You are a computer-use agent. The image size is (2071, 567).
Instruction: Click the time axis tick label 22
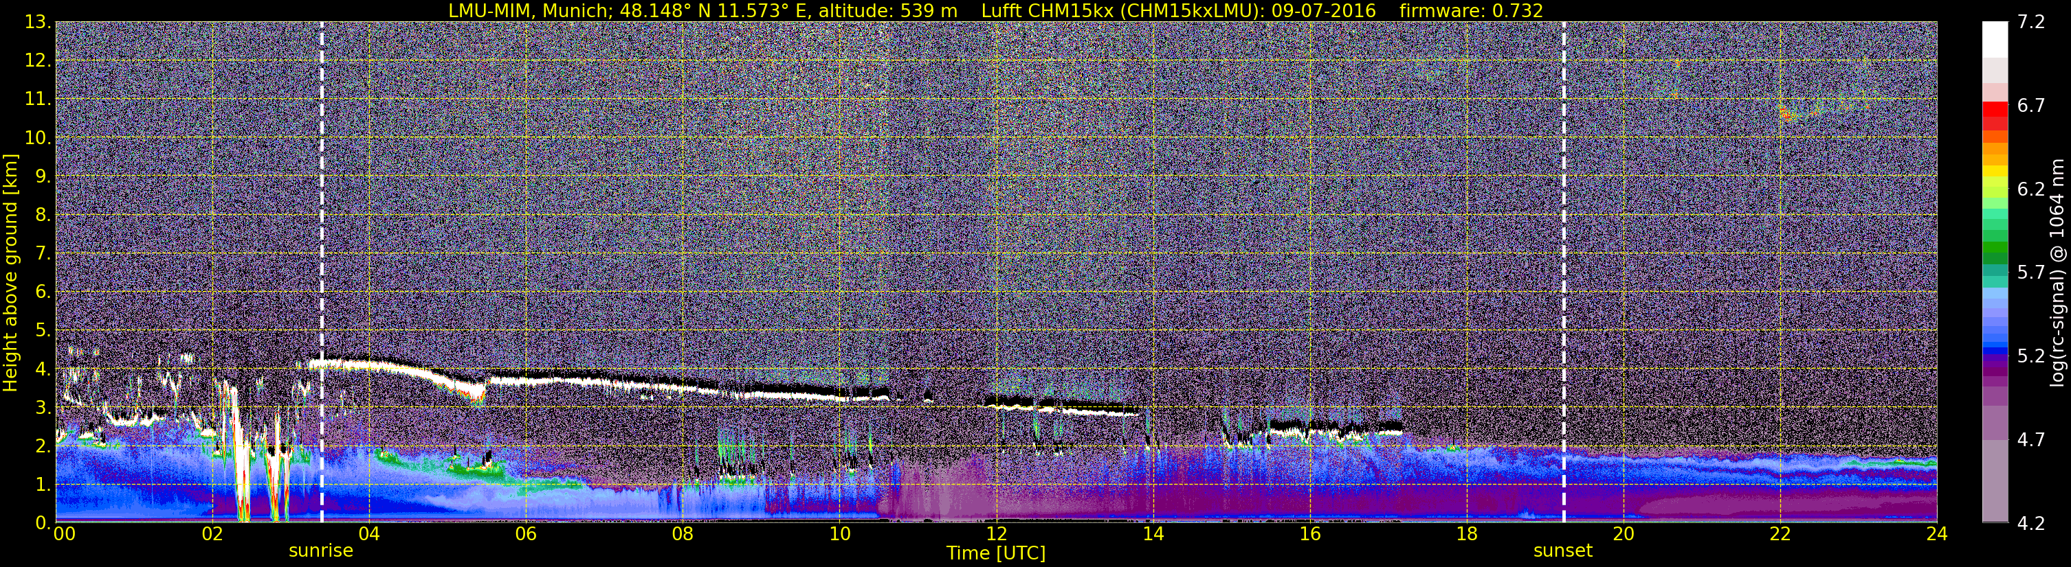click(1780, 535)
